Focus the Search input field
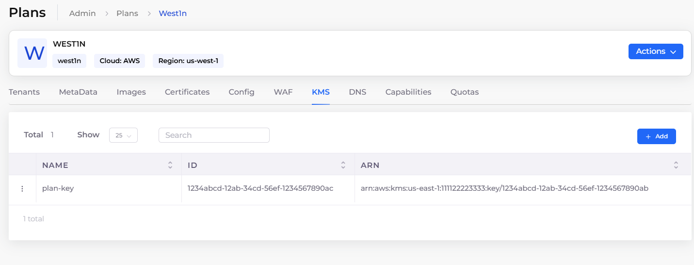 click(214, 135)
